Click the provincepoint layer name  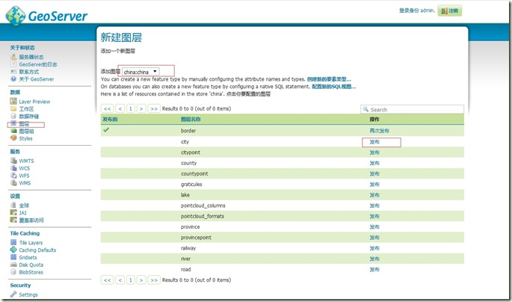click(x=197, y=238)
